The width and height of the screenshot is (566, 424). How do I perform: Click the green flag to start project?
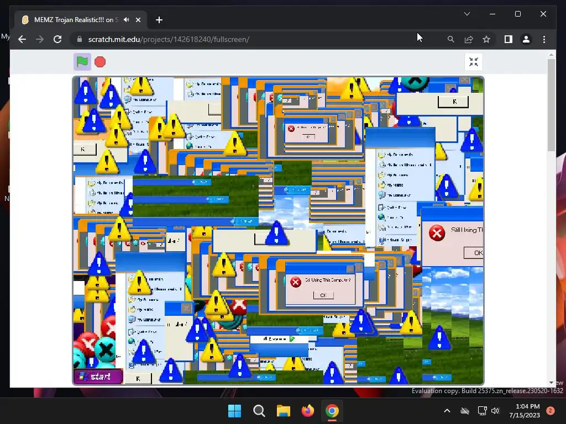82,62
